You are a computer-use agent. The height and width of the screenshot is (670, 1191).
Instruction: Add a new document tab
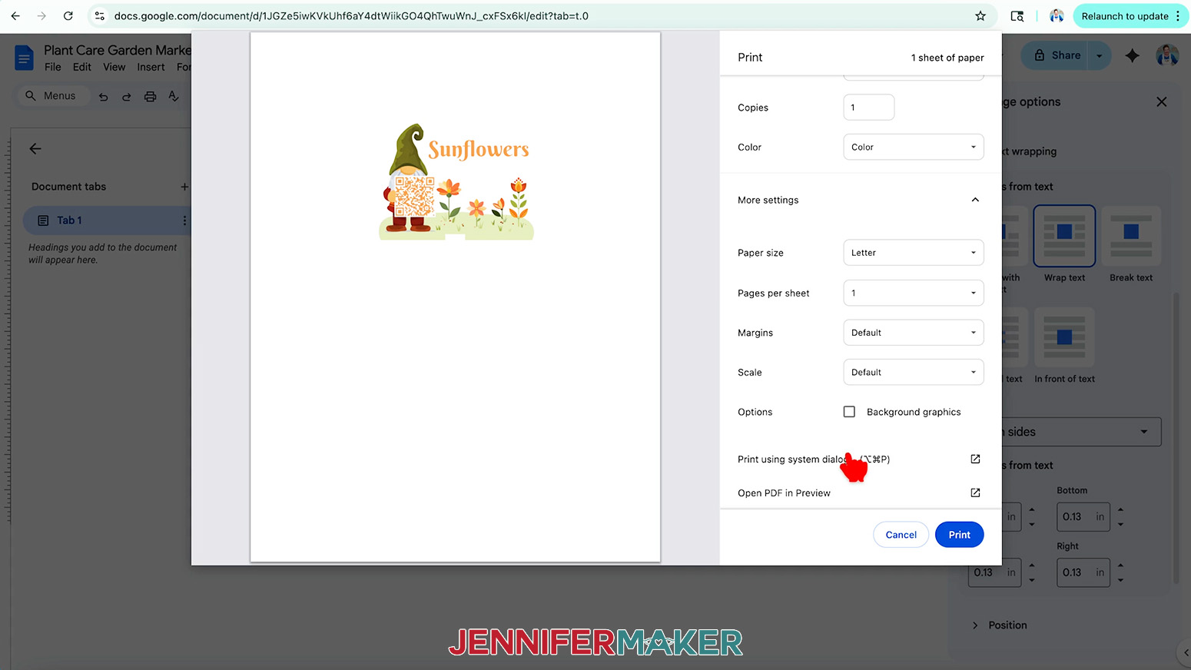184,187
